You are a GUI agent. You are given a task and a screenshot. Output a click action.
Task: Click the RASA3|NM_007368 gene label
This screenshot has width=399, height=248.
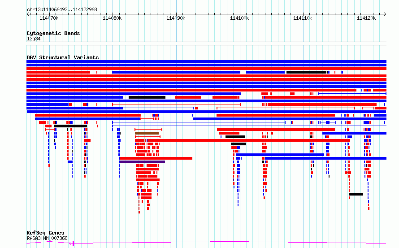(47, 238)
